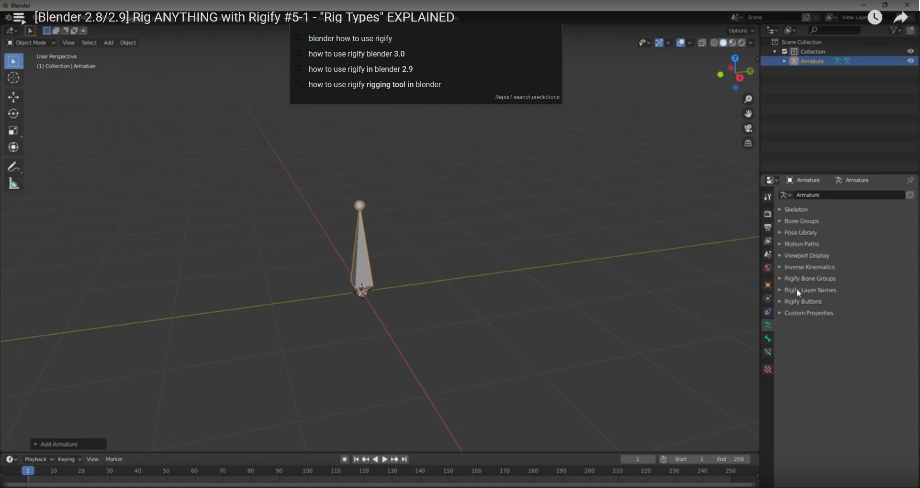Open the Object Constraints properties tab
Image resolution: width=920 pixels, height=488 pixels.
pos(768,312)
